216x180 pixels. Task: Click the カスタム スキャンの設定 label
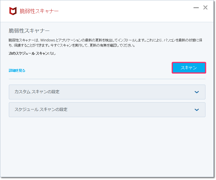(x=37, y=92)
